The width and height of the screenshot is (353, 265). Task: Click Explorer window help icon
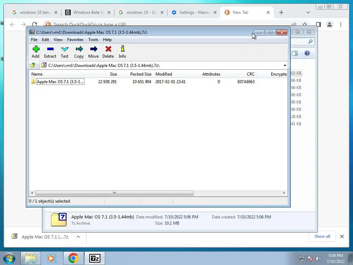[x=307, y=53]
